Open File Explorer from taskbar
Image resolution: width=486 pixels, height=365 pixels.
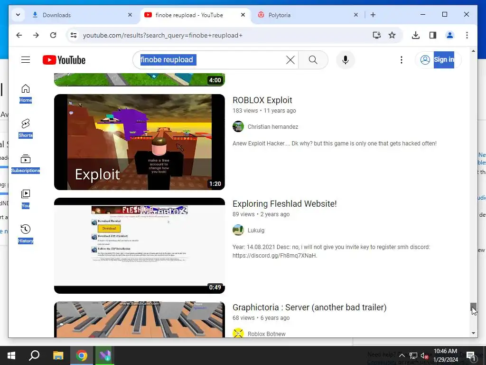(x=58, y=355)
